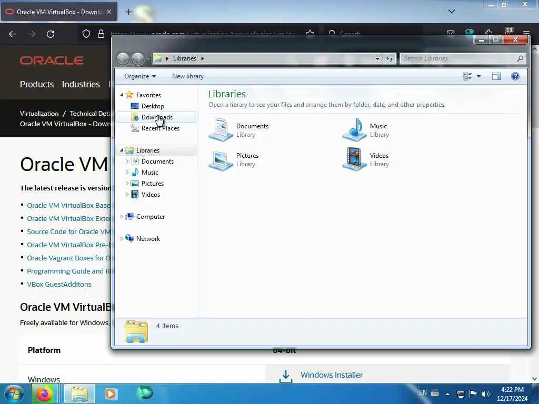Select Music in navigation tree
Viewport: 539px width, 404px height.
pyautogui.click(x=150, y=173)
